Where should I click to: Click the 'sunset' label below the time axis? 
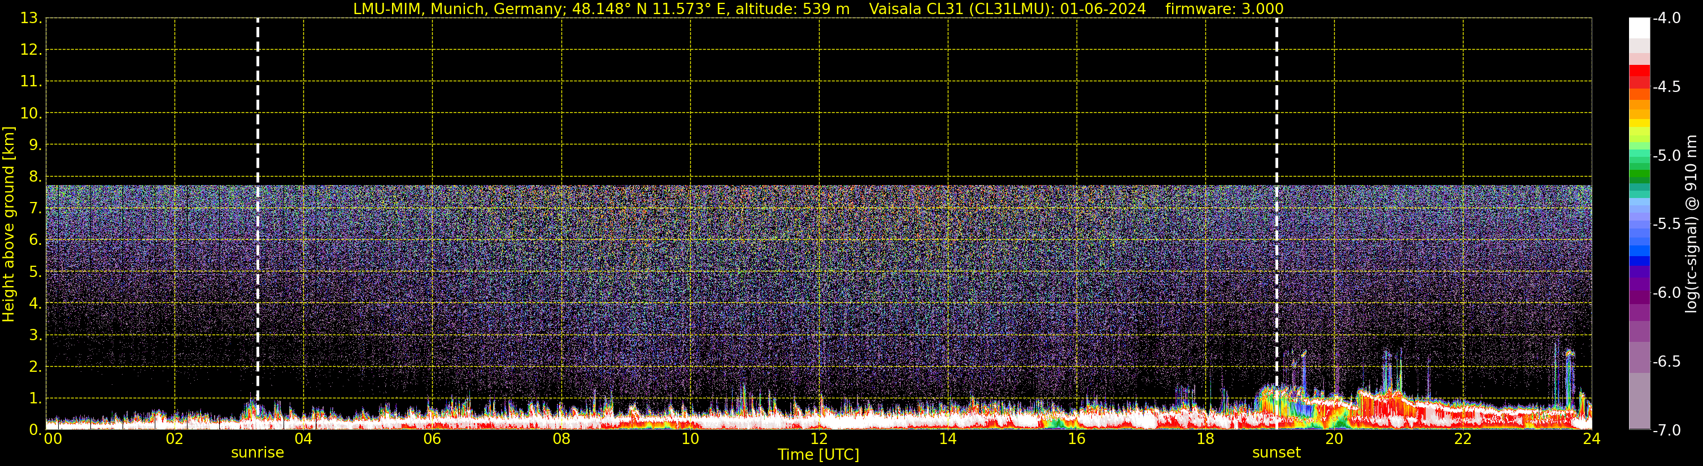(1276, 453)
